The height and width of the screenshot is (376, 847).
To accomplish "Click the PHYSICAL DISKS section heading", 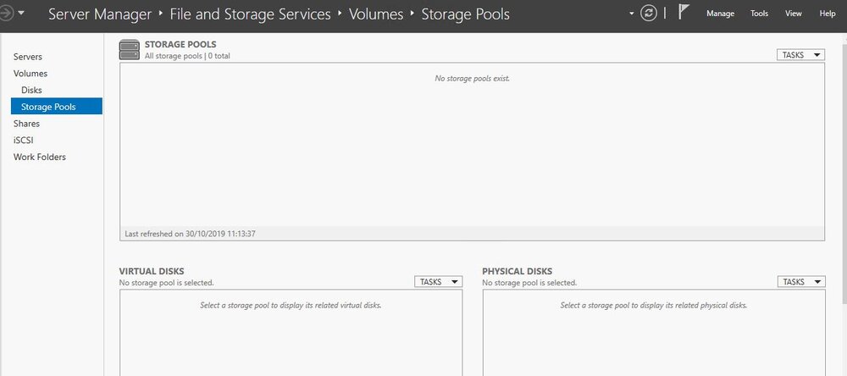I will pyautogui.click(x=517, y=271).
